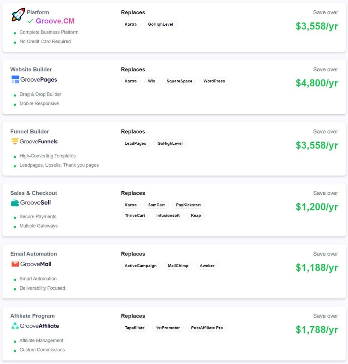The width and height of the screenshot is (348, 364).
Task: Choose the Tapafiliate tag in Affiliate Program
Action: [x=134, y=328]
